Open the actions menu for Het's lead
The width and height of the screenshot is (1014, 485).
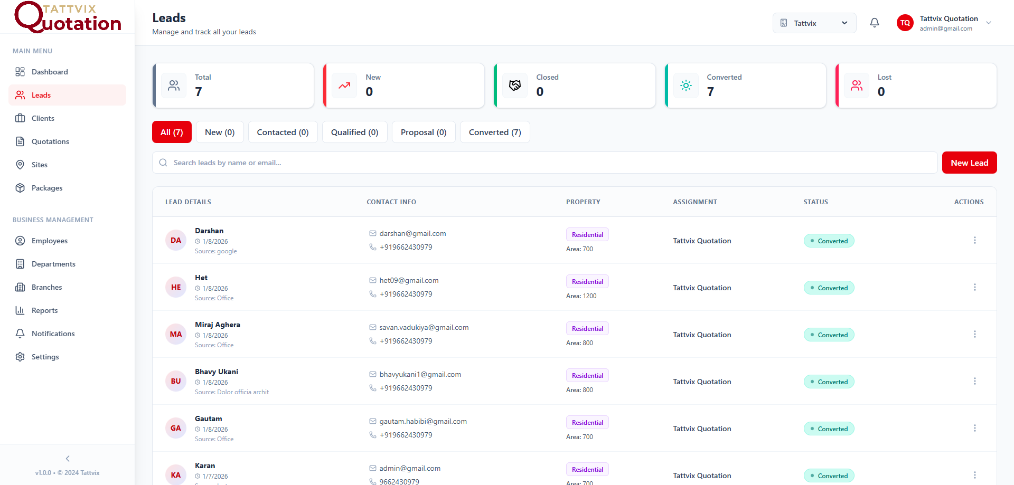(975, 287)
